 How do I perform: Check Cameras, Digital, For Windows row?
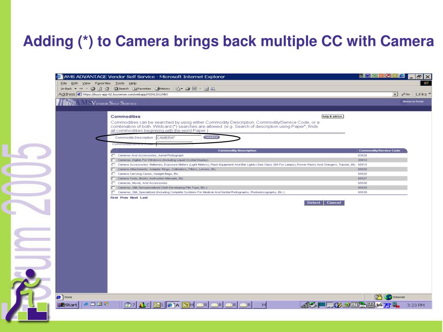[x=113, y=160]
